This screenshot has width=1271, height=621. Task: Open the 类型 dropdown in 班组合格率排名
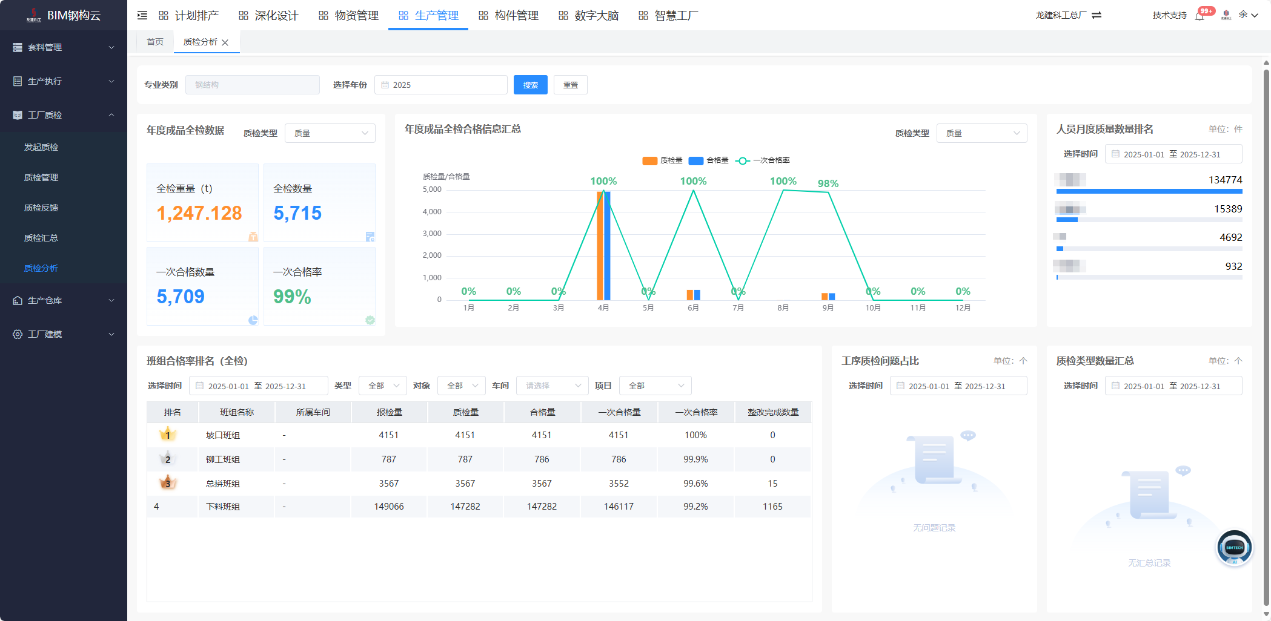coord(383,386)
